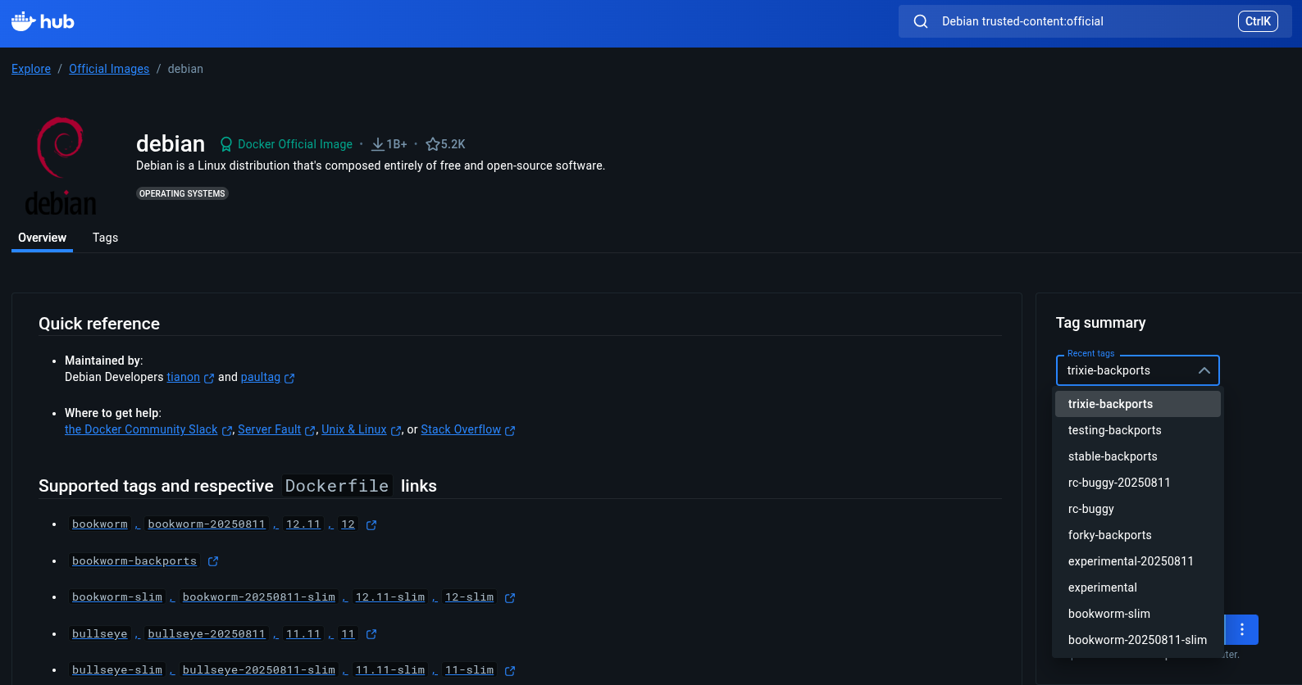
Task: Select experimental-20250811 from the dropdown
Action: pyautogui.click(x=1138, y=561)
